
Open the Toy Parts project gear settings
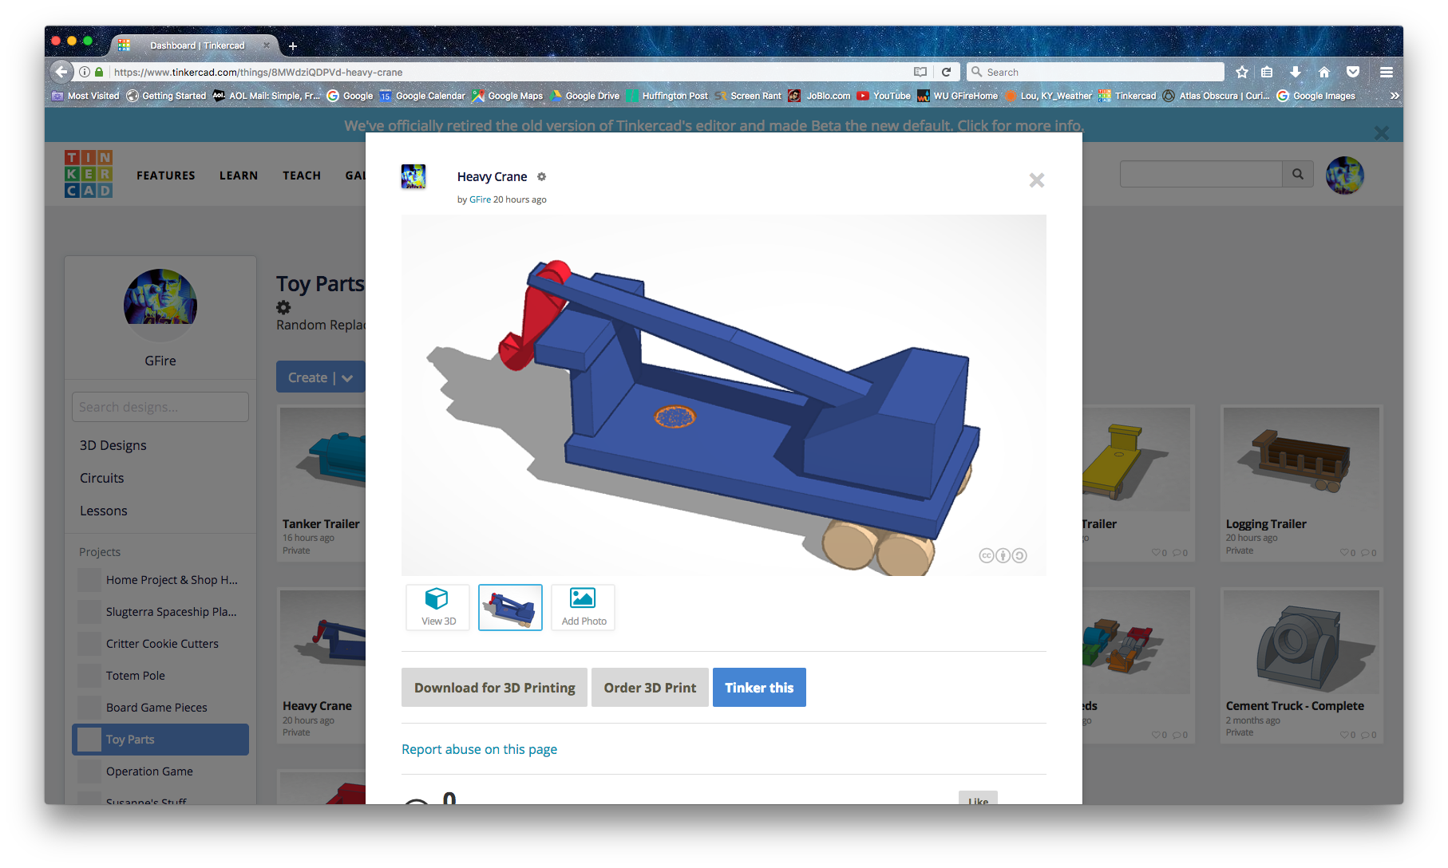pos(283,307)
